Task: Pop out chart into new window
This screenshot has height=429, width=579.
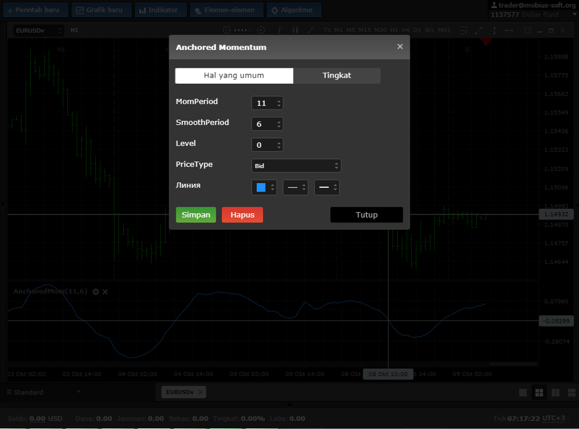Action: click(x=528, y=30)
